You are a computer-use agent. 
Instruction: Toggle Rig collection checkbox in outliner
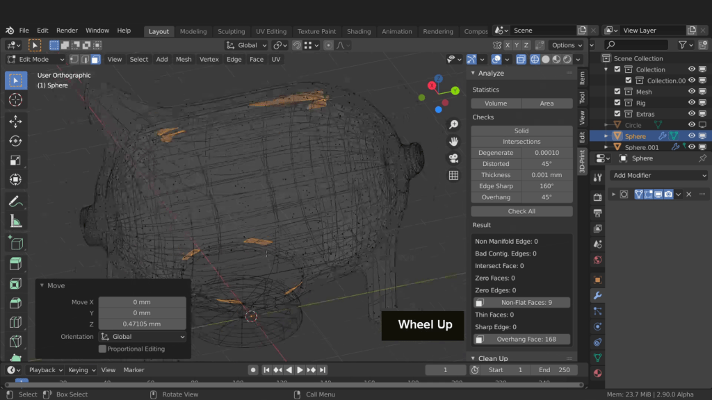617,103
